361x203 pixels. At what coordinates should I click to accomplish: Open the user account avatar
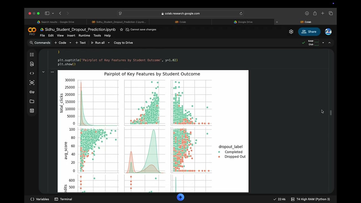(328, 32)
